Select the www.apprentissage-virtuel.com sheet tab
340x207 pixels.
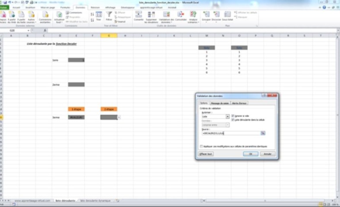(33, 201)
